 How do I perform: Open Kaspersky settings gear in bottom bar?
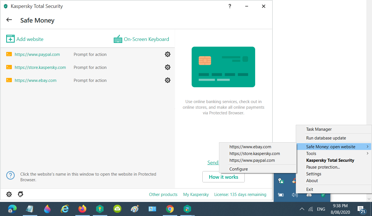tap(9, 194)
